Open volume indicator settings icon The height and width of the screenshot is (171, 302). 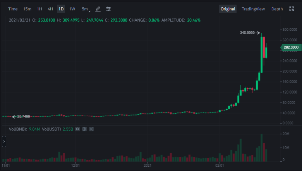[x=84, y=129]
